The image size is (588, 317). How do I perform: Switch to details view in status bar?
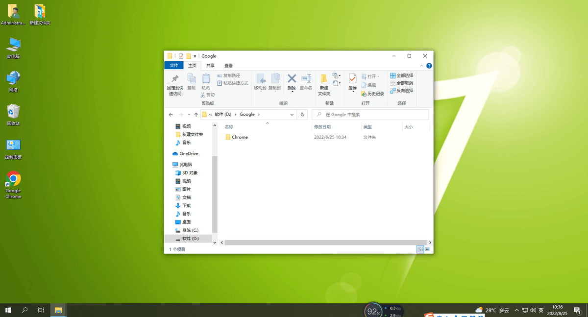tap(420, 249)
